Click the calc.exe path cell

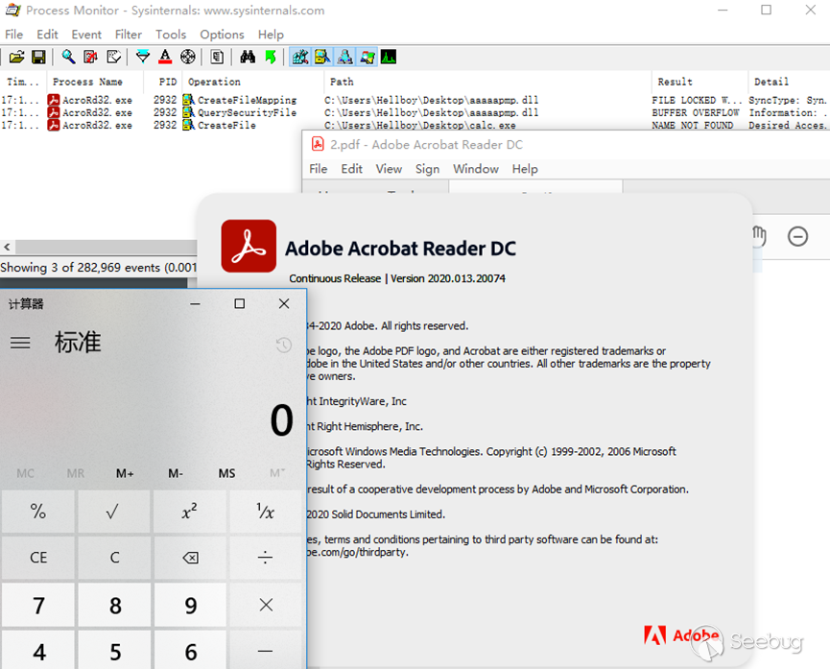click(x=419, y=126)
